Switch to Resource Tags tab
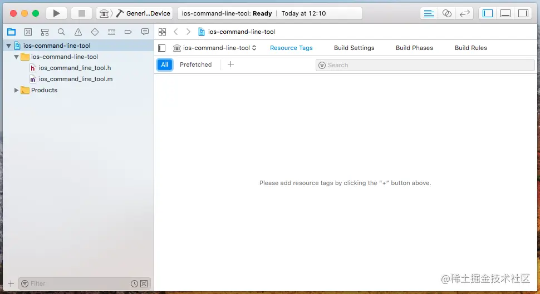 291,48
